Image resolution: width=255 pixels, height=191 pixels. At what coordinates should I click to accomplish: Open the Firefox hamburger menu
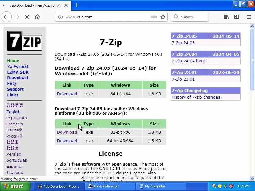coord(249,17)
